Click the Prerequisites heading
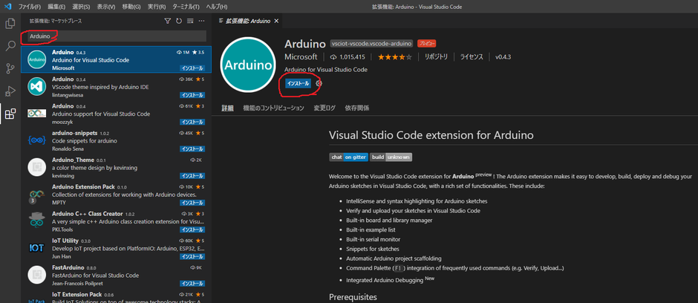Screen dimensions: 698x303 pyautogui.click(x=353, y=297)
